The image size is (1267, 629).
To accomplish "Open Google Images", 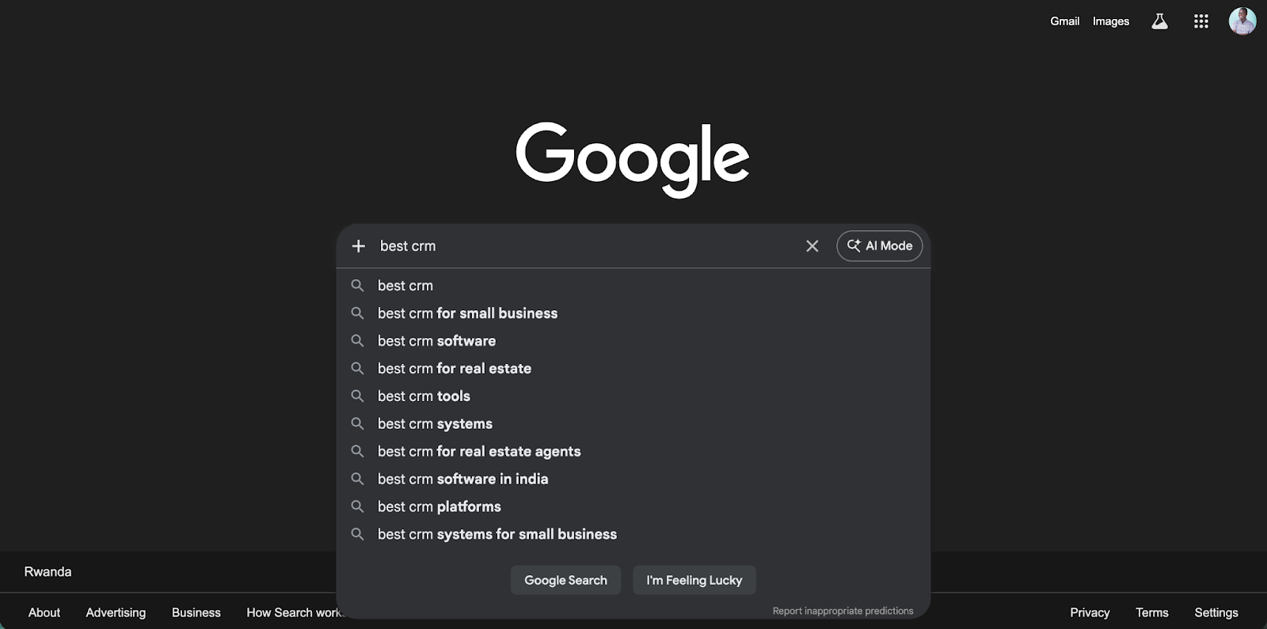I will point(1110,21).
